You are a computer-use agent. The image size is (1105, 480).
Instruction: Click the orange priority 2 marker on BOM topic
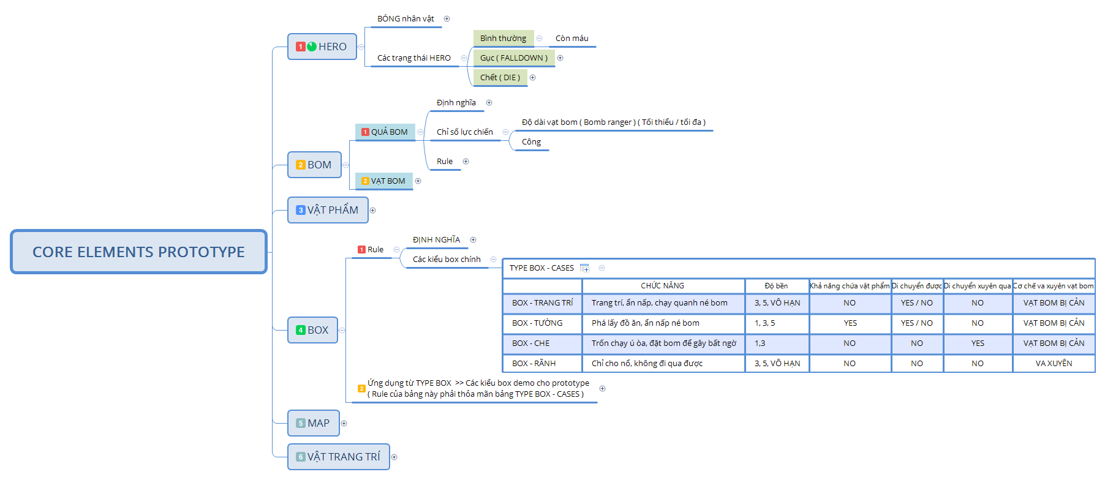[300, 165]
